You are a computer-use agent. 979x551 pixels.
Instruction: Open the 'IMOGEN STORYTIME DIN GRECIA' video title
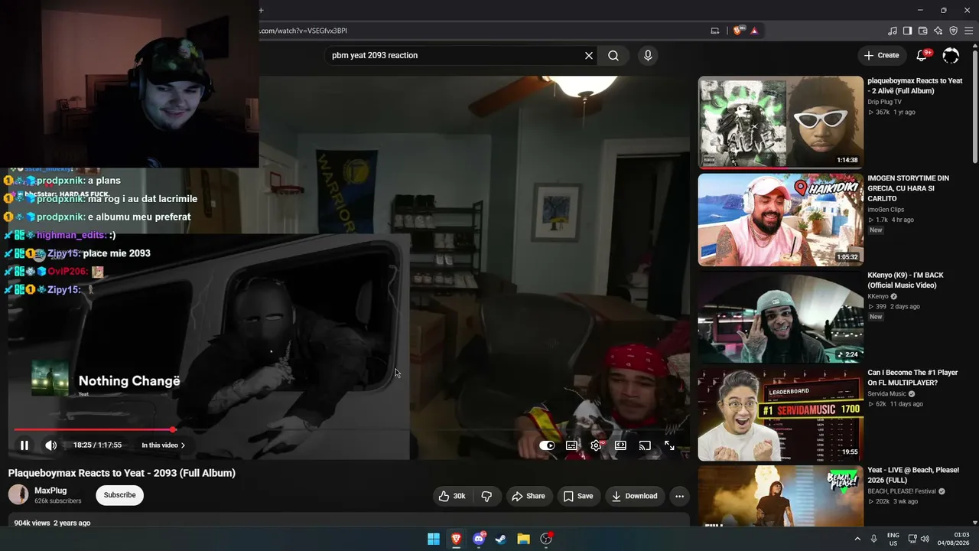point(908,188)
